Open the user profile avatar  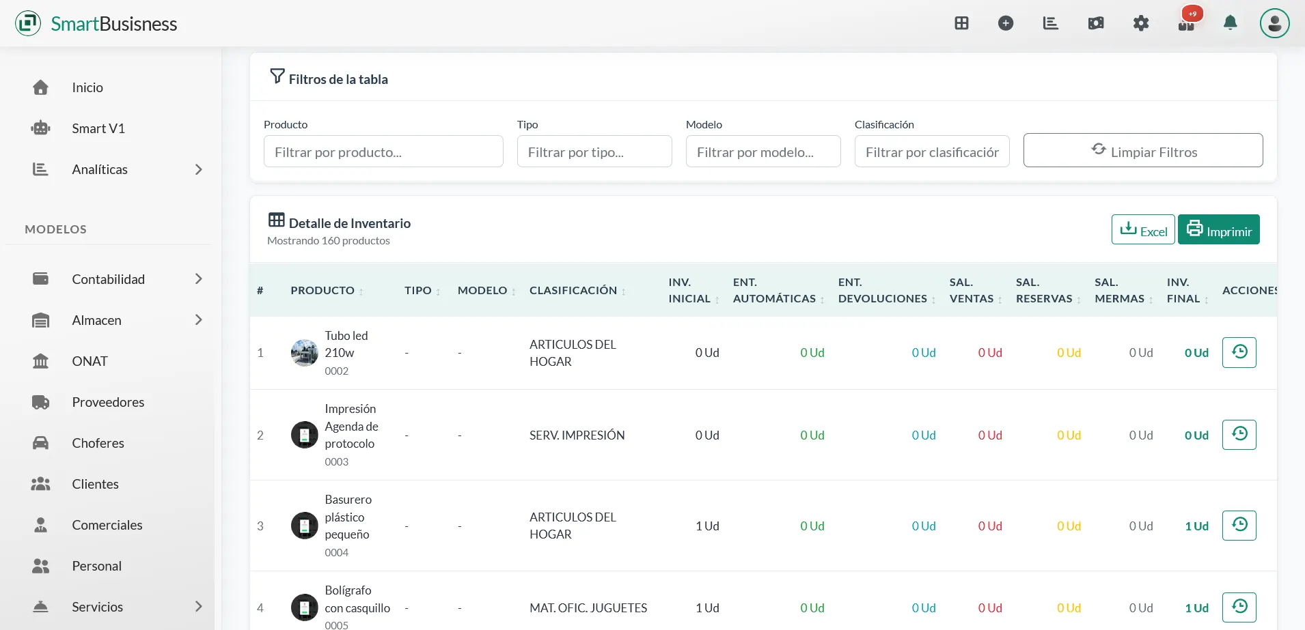(x=1274, y=23)
